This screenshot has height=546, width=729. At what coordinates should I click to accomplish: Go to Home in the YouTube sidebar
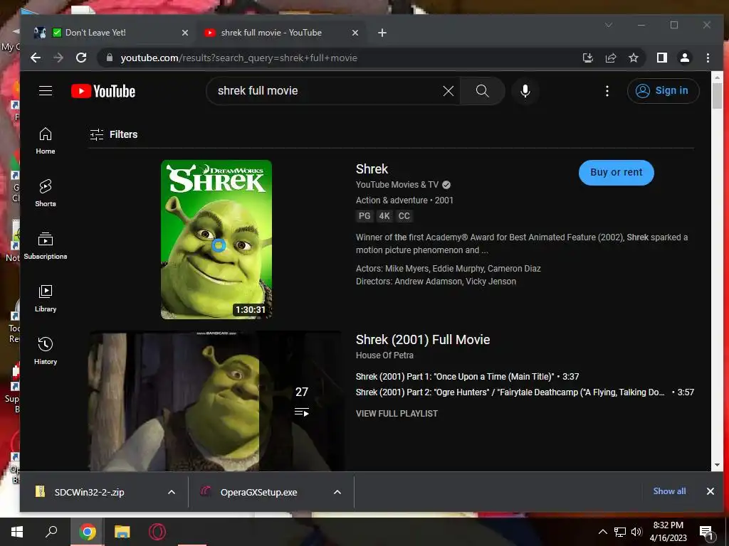click(45, 141)
